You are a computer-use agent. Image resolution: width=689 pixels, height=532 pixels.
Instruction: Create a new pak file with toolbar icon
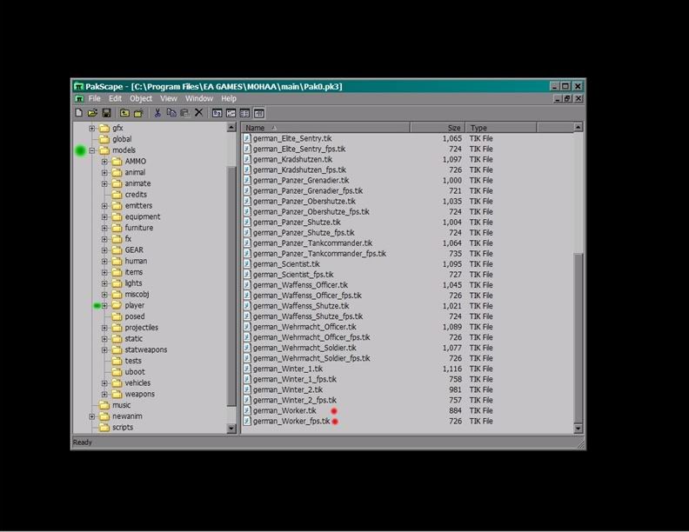coord(78,113)
